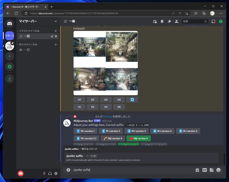Create variations with V2 button
The image size is (229, 182).
pos(93,107)
